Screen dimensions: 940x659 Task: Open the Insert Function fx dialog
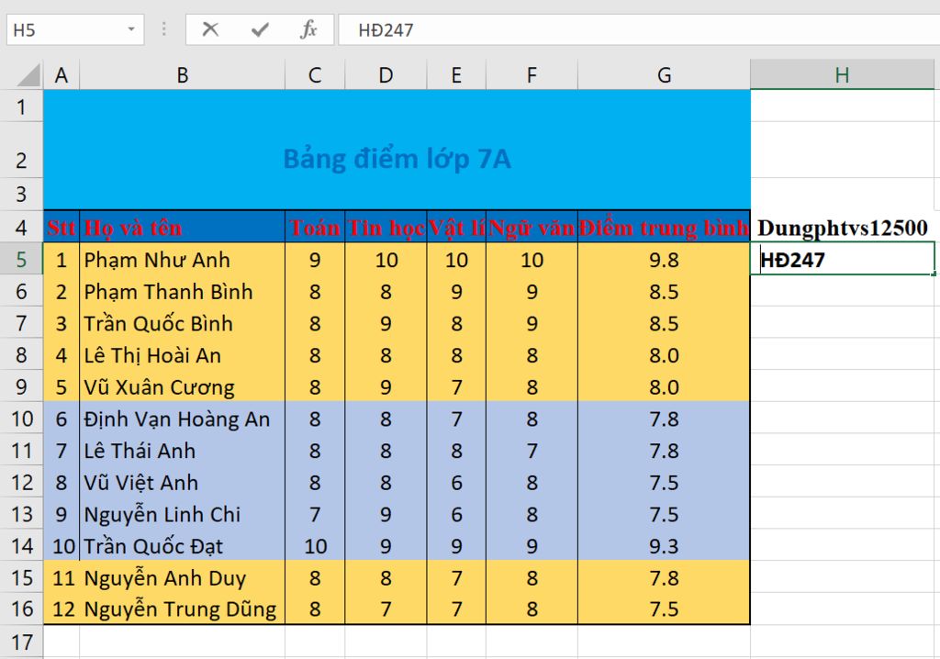(x=308, y=28)
